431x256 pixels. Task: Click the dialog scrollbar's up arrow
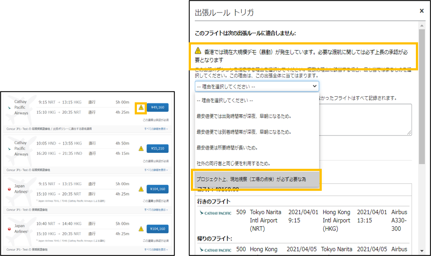click(x=421, y=25)
